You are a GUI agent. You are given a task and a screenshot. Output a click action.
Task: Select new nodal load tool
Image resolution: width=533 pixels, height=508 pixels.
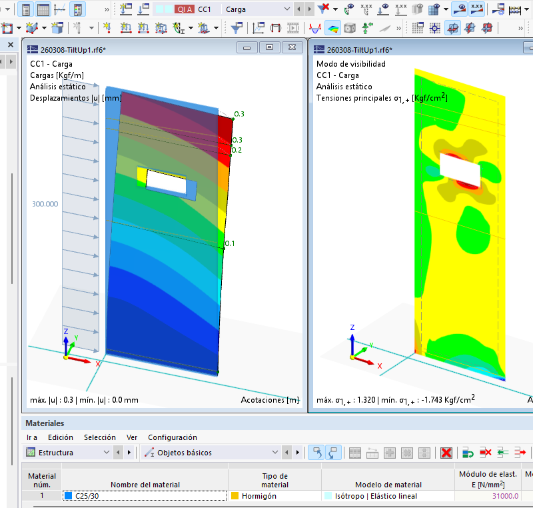coord(107,28)
